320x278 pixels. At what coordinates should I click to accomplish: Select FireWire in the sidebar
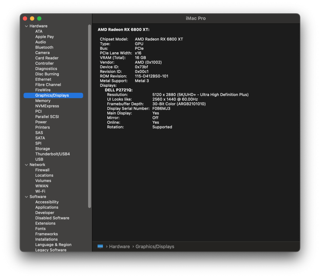[x=43, y=90]
